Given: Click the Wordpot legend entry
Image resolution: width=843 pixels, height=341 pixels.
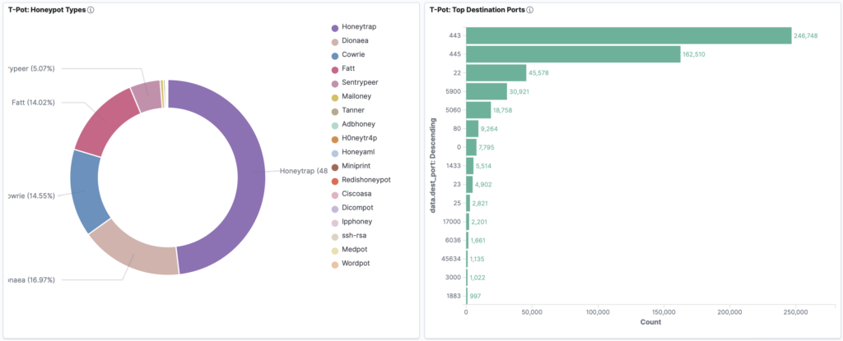Looking at the screenshot, I should coord(356,263).
